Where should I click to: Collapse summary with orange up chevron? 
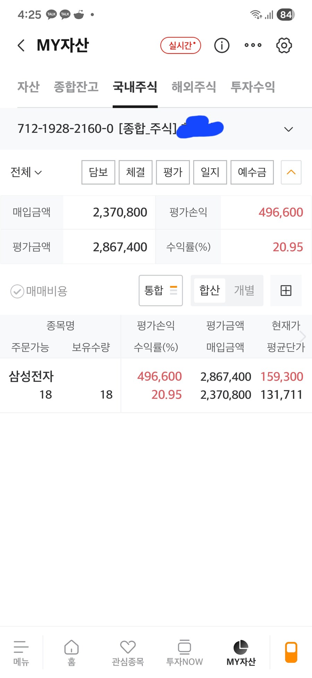pos(291,172)
